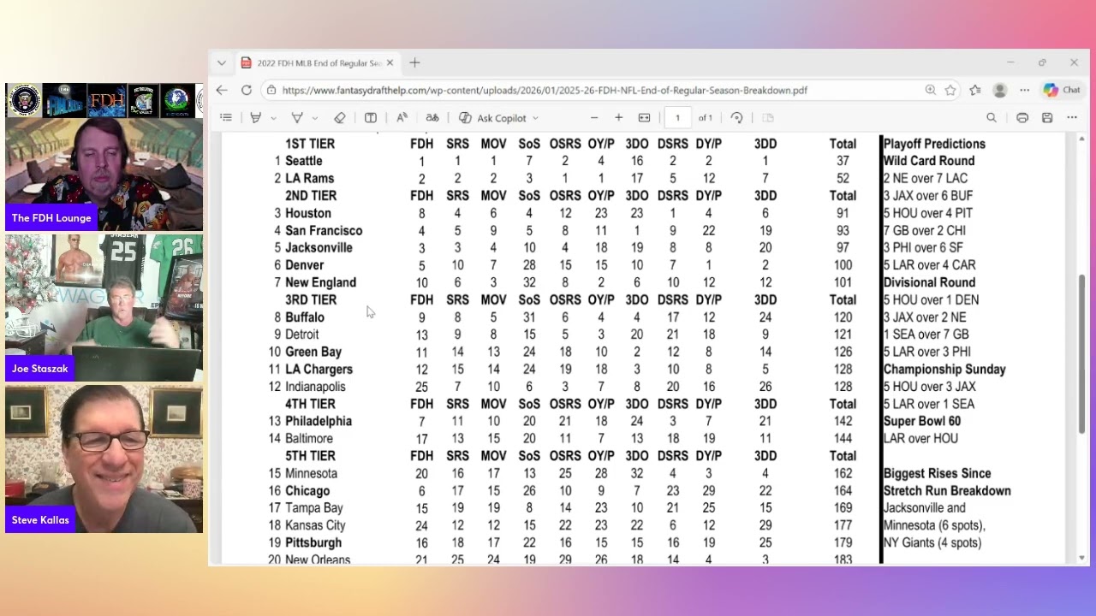Click The FDH Lounge video panel

tap(104, 175)
